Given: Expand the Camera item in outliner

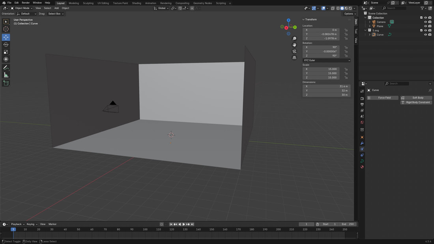Looking at the screenshot, I should point(370,22).
